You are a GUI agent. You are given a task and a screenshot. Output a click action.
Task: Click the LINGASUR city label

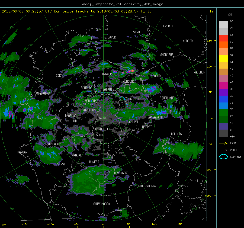154,76
